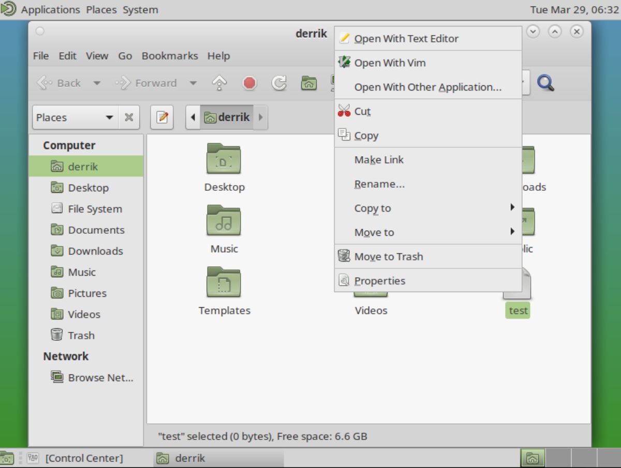Viewport: 621px width, 468px height.
Task: Reload the current folder view
Action: click(x=279, y=83)
